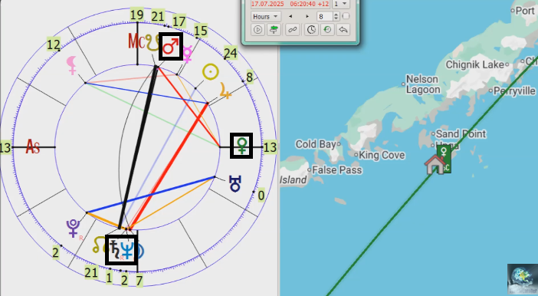
Task: Open the Hours time-unit dropdown
Action: [x=266, y=16]
